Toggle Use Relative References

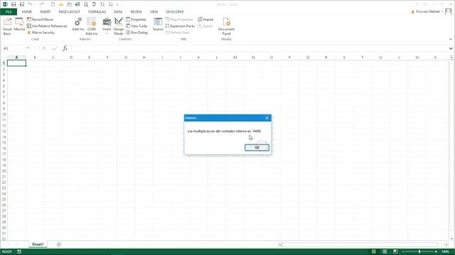47,26
